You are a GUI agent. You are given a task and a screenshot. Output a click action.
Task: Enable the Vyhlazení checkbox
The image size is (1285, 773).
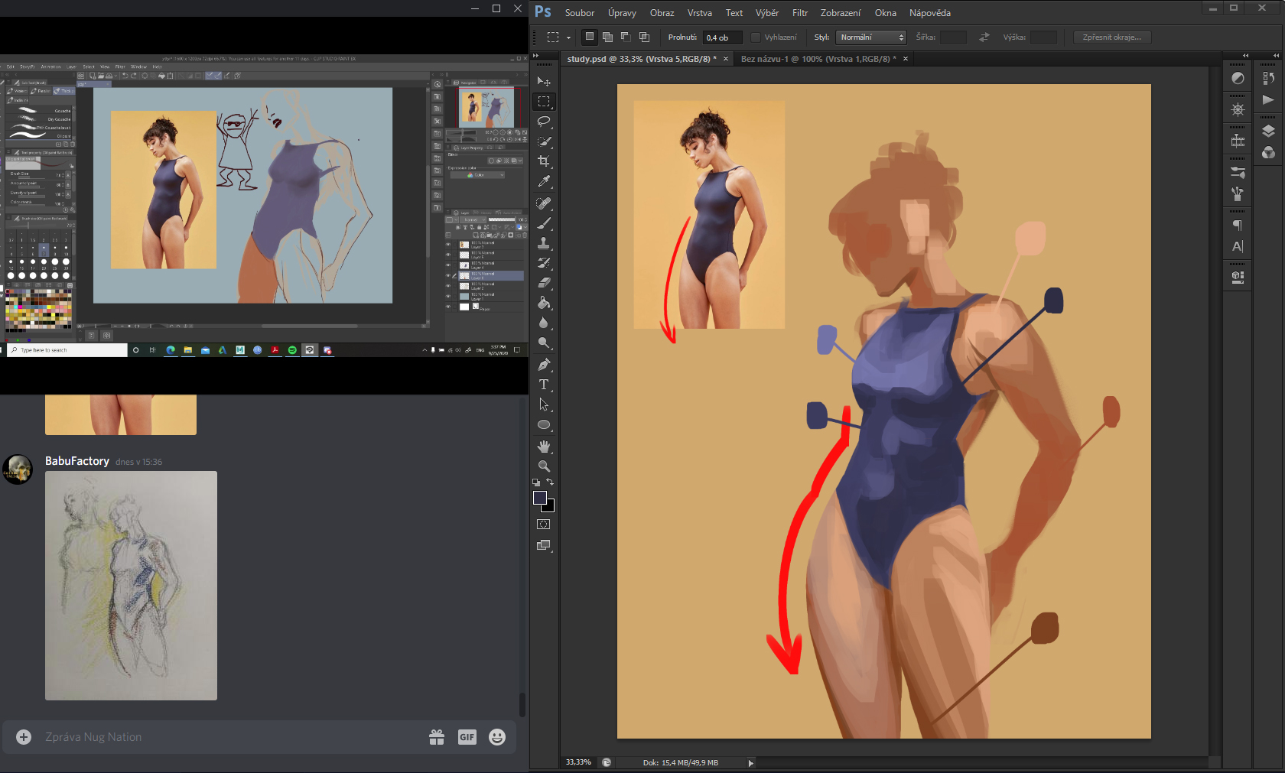[756, 37]
